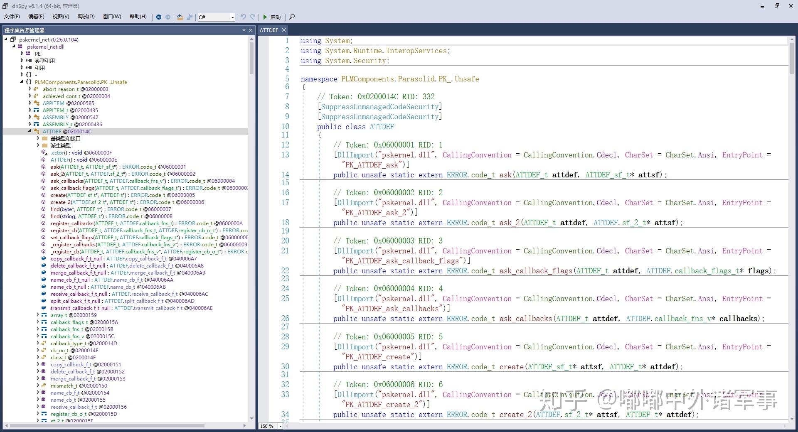The height and width of the screenshot is (432, 798).
Task: Click the navigate back arrow icon
Action: pos(159,17)
